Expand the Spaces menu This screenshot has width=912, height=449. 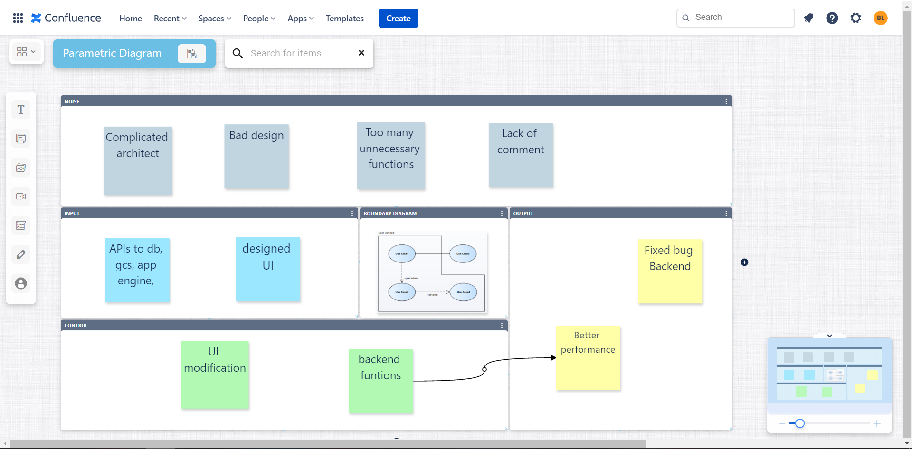point(215,19)
